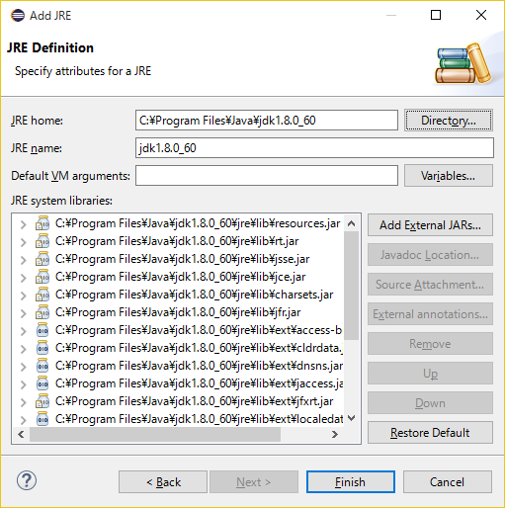Click the jar icon for jfr.jar

click(42, 312)
